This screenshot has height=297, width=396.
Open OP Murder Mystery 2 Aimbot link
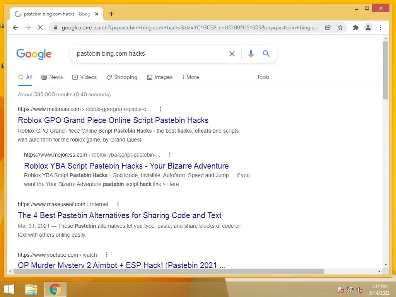tap(122, 265)
